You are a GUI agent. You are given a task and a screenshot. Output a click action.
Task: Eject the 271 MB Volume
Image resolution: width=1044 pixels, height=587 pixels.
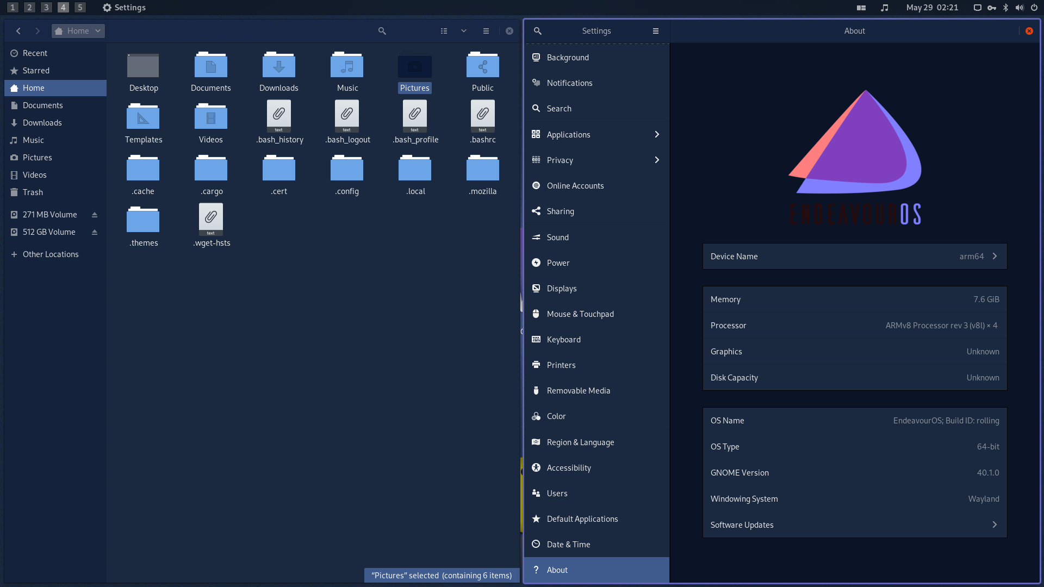[x=95, y=215]
